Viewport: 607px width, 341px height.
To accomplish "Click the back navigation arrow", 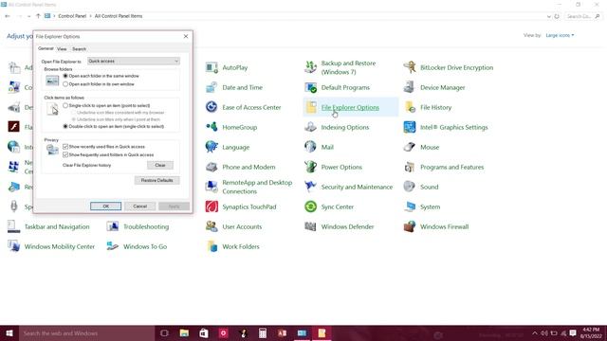I will (x=8, y=16).
